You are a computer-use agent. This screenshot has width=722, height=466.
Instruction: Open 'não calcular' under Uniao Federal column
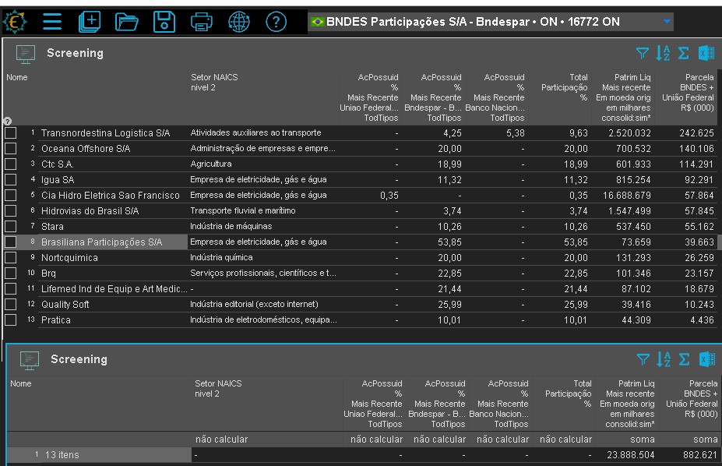[376, 440]
